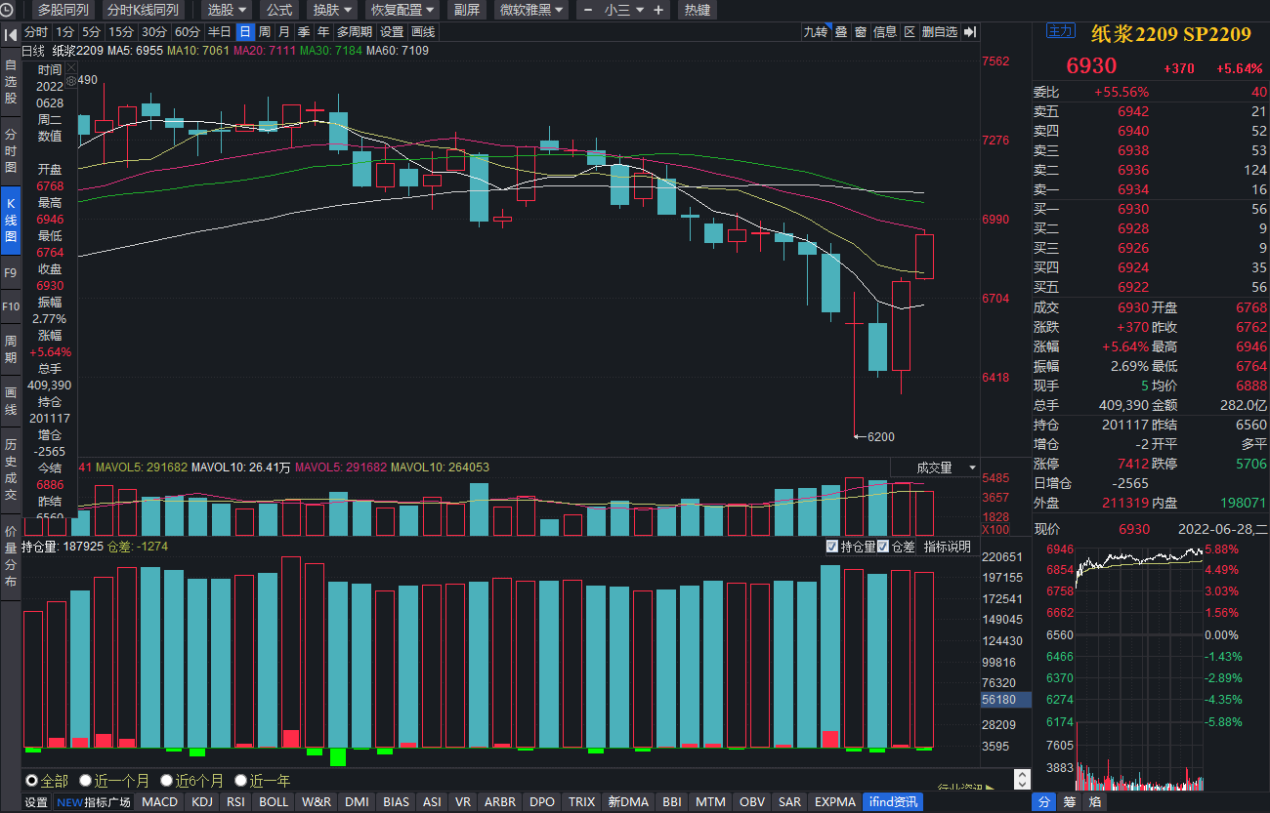Expand the 成交量 indicator dropdown
This screenshot has height=813, width=1270.
coord(971,468)
